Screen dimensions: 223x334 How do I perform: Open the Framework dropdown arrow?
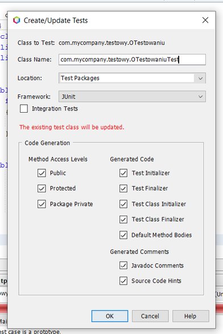[x=200, y=97]
